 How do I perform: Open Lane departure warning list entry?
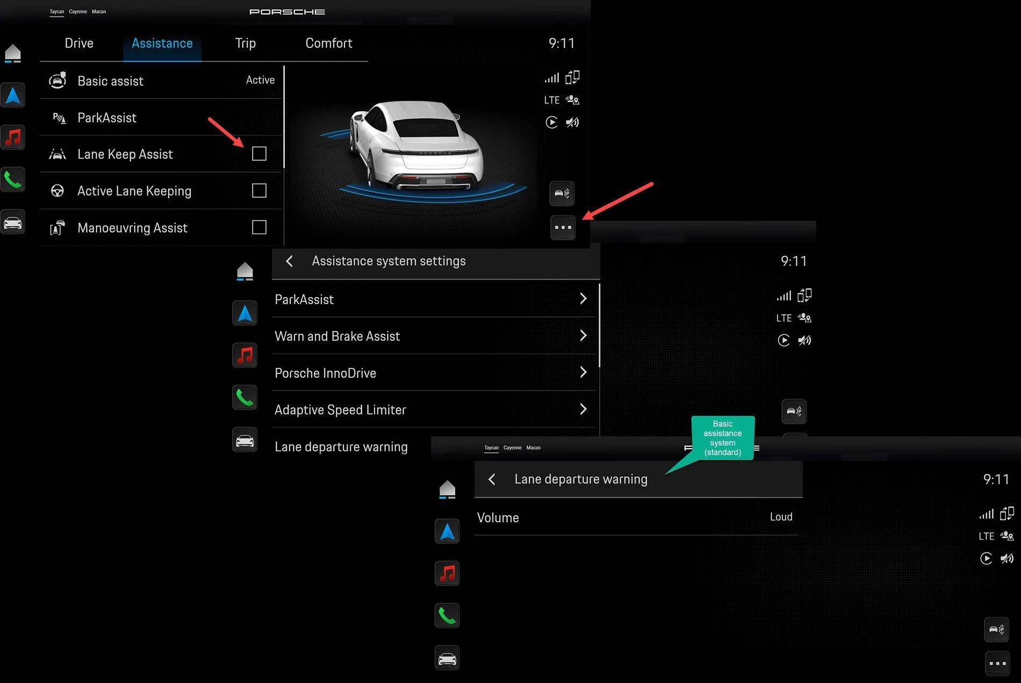pos(341,447)
